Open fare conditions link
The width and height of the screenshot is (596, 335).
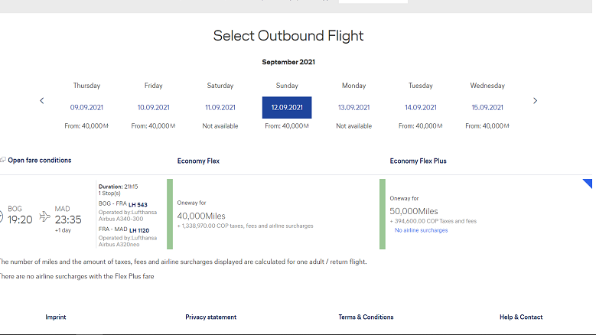[40, 161]
